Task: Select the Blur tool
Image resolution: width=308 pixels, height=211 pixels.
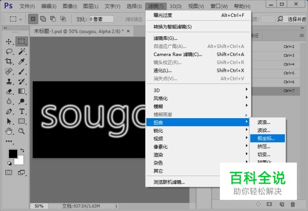Action: point(8,101)
